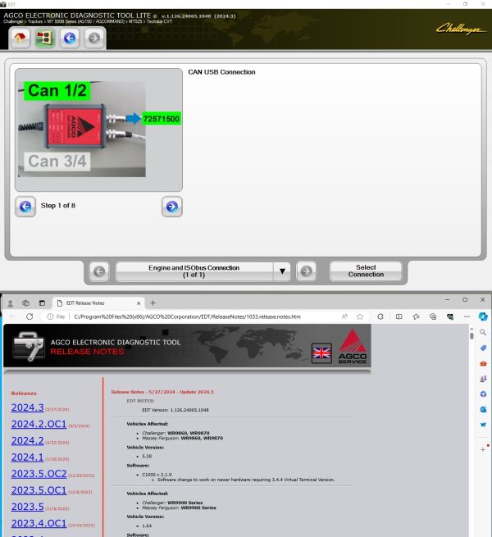The height and width of the screenshot is (537, 492).
Task: Open the vehicle selection tree icon
Action: point(45,38)
